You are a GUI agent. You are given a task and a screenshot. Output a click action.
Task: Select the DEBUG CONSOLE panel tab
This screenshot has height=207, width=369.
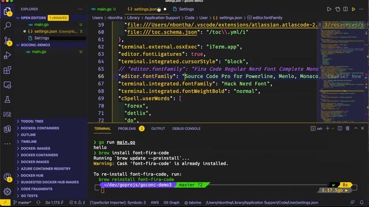tap(186, 129)
